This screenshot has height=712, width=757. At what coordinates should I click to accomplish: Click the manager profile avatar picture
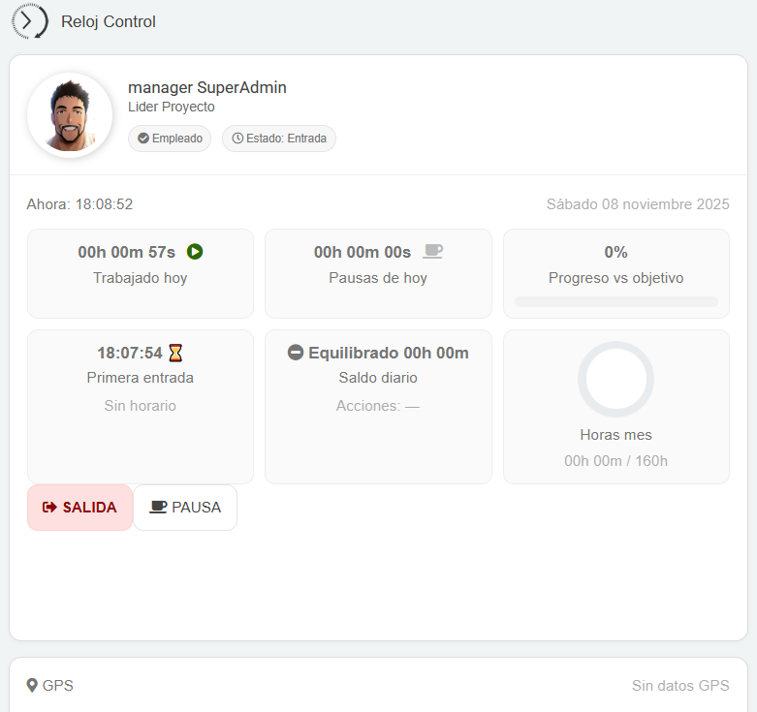[x=70, y=114]
